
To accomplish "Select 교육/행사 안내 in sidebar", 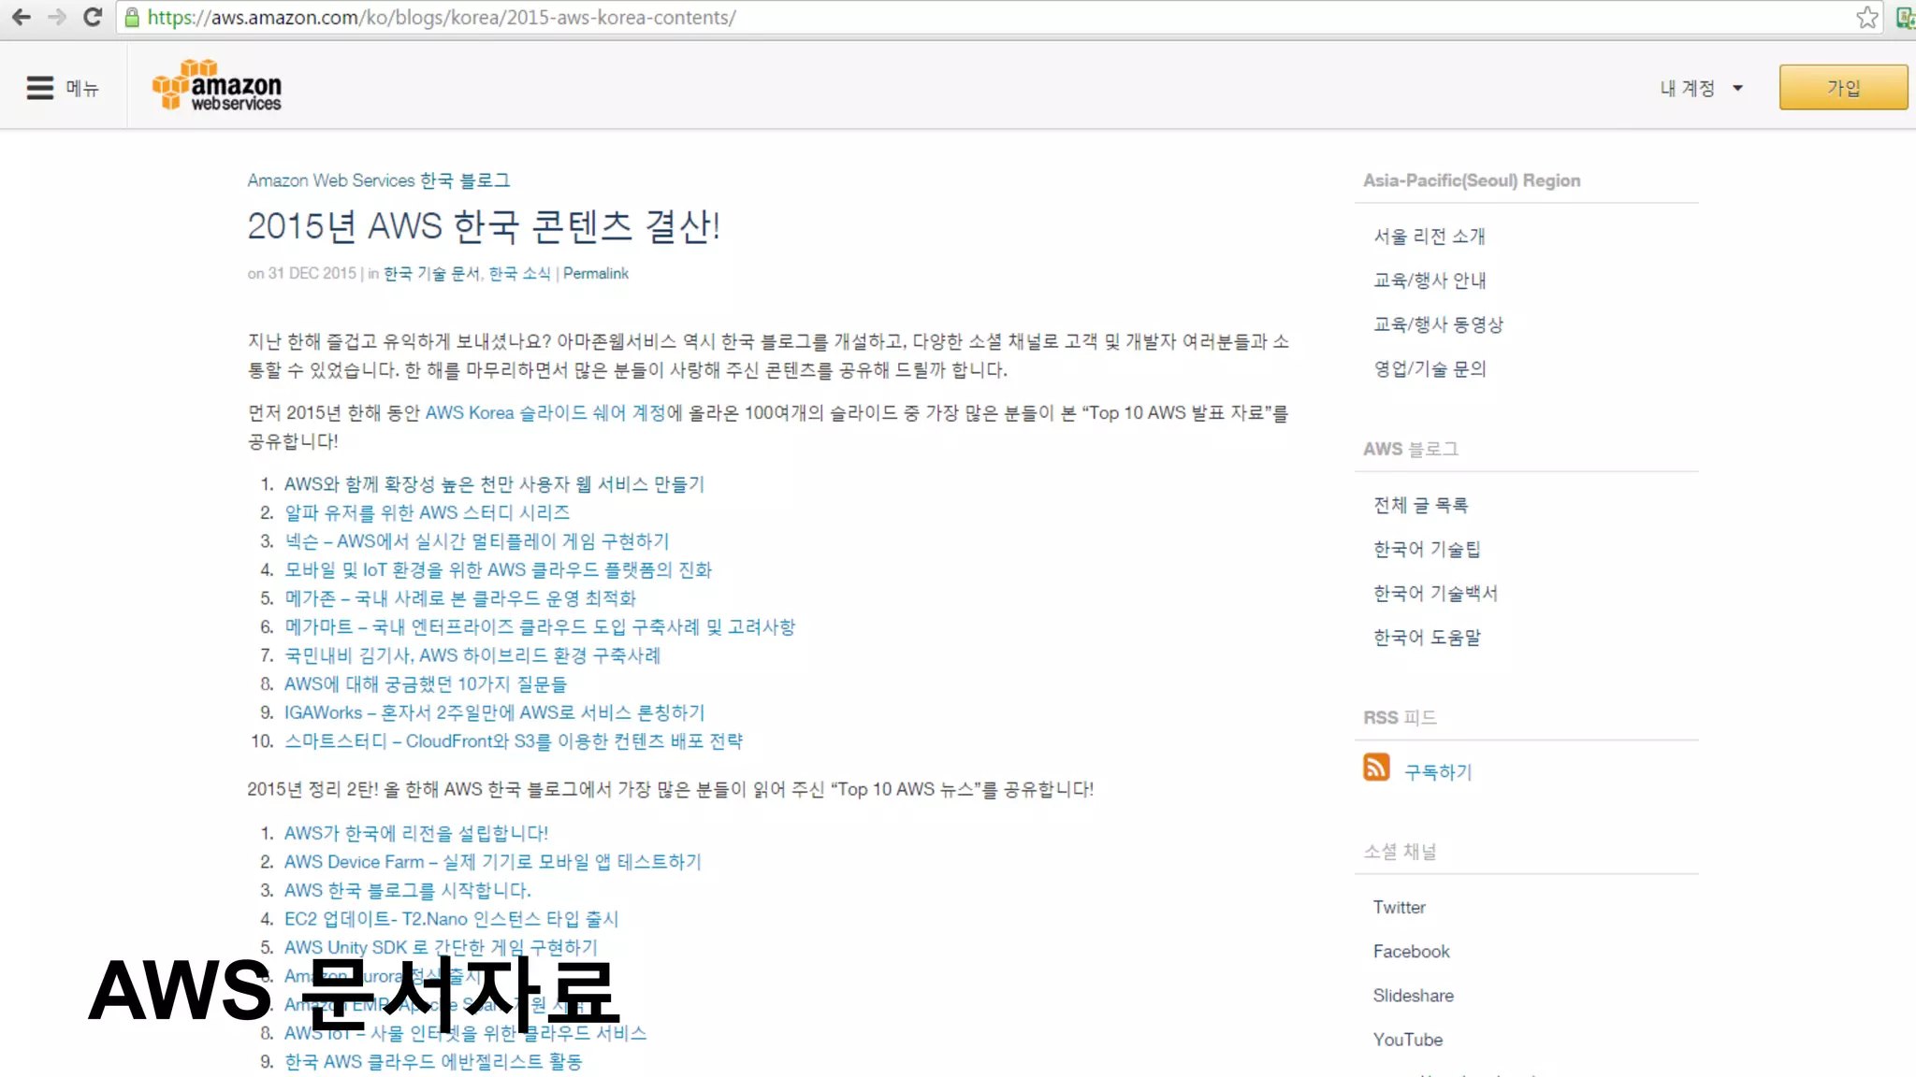I will point(1430,280).
